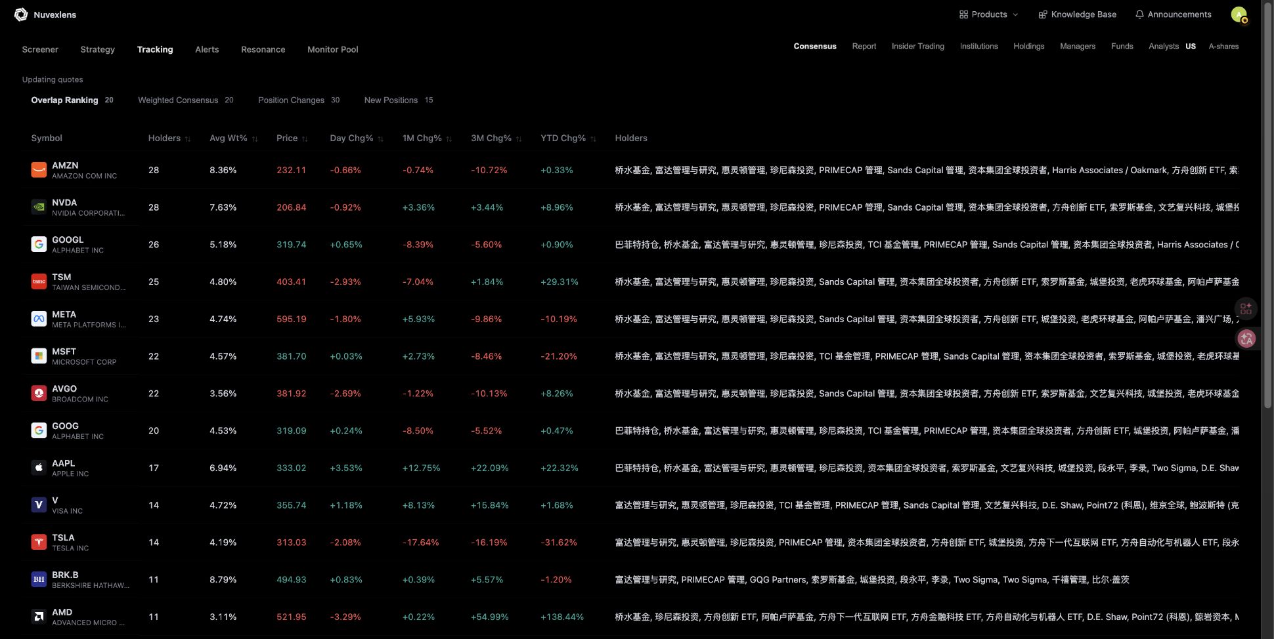Sort by 1M Chg% column arrows
The image size is (1274, 639).
449,139
